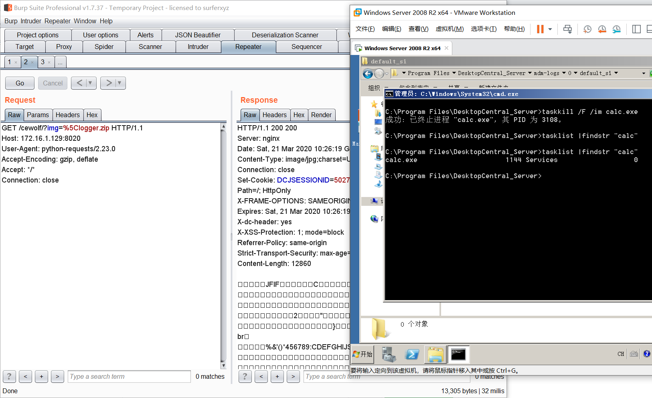The width and height of the screenshot is (652, 398).
Task: Close the Windows Server 2008 R2 x64 tab
Action: point(446,48)
